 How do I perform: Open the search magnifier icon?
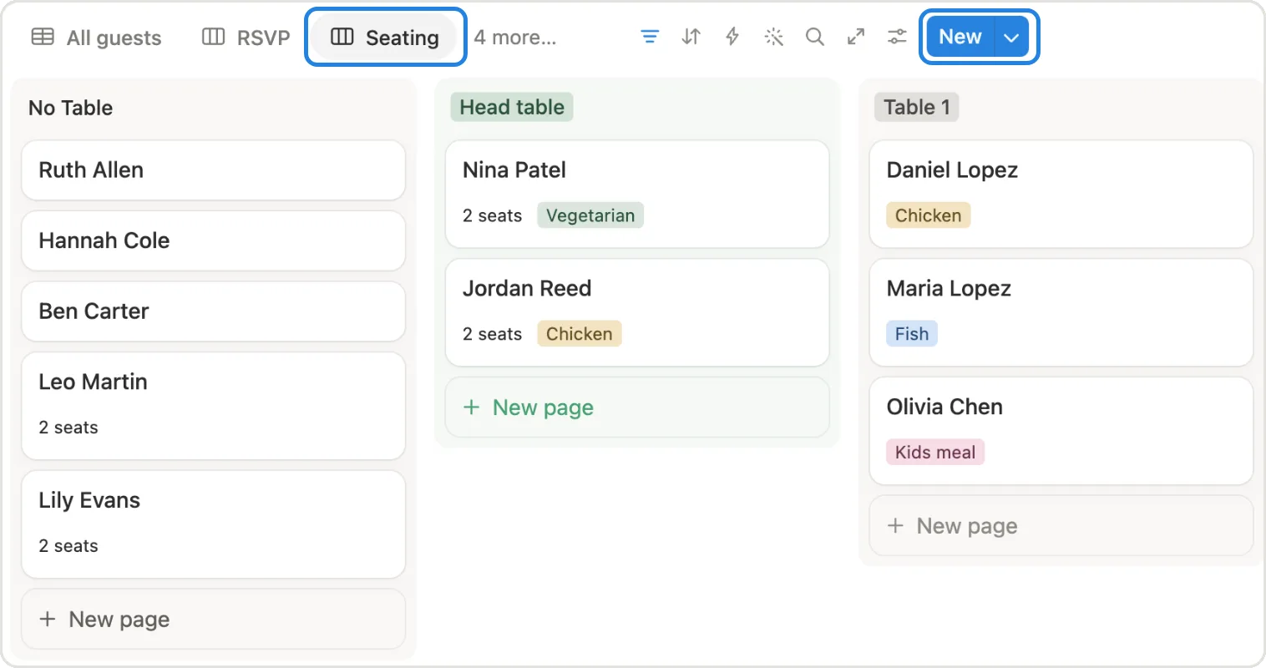815,37
